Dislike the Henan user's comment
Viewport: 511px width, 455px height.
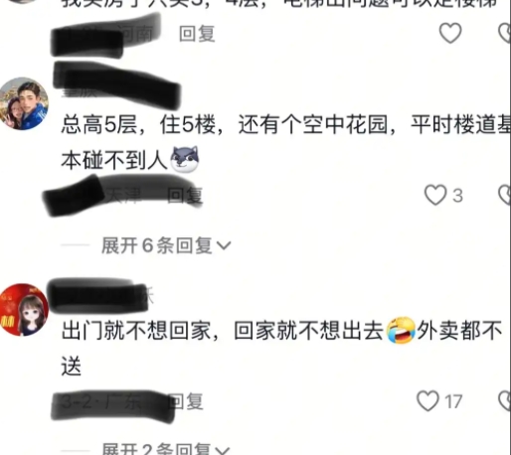505,33
